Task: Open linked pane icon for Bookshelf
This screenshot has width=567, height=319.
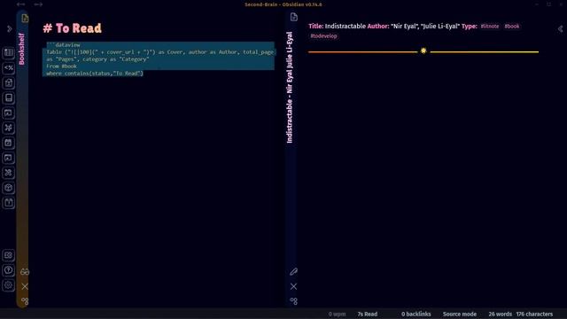Action: pos(25,301)
